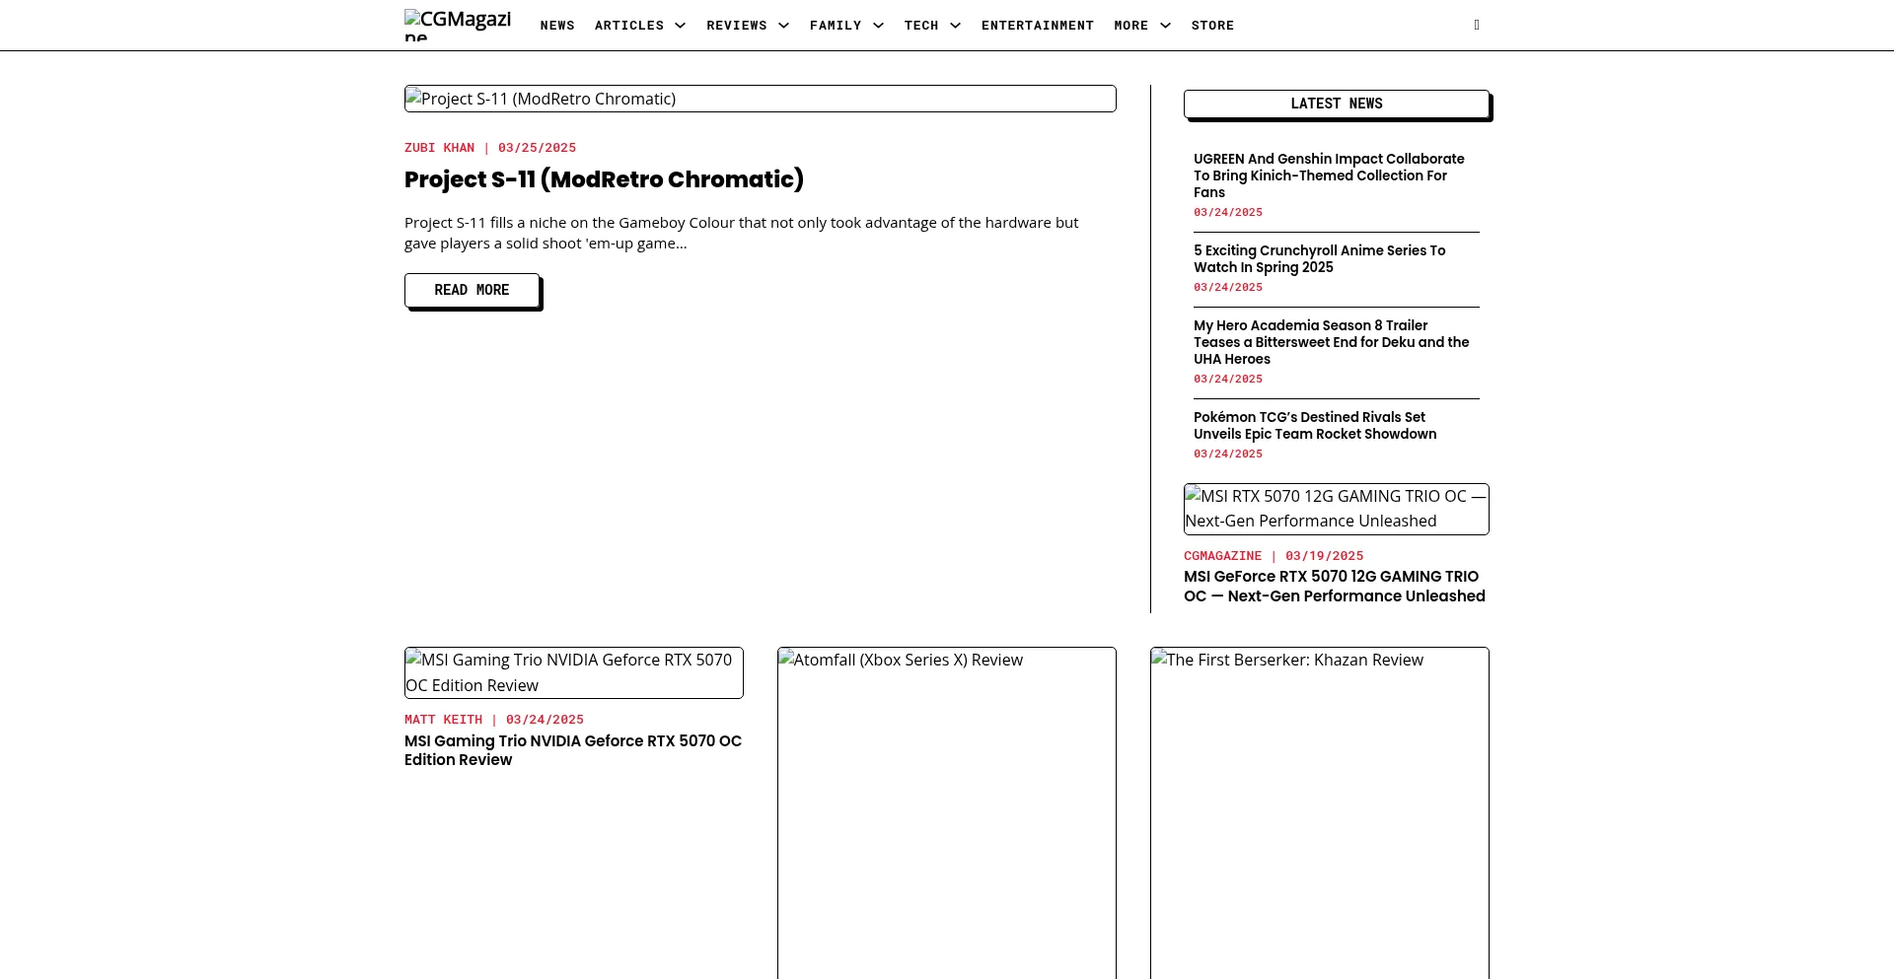Click the 03/19/2025 date in sidebar

[1325, 556]
